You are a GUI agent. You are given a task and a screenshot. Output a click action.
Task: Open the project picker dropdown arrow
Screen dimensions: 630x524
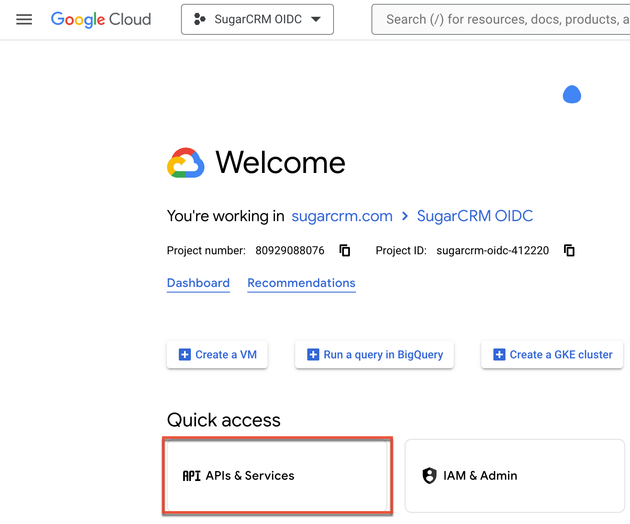316,19
